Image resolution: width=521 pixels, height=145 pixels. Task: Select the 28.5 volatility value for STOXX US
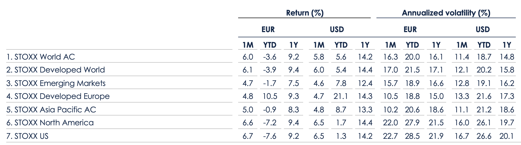pos(412,136)
